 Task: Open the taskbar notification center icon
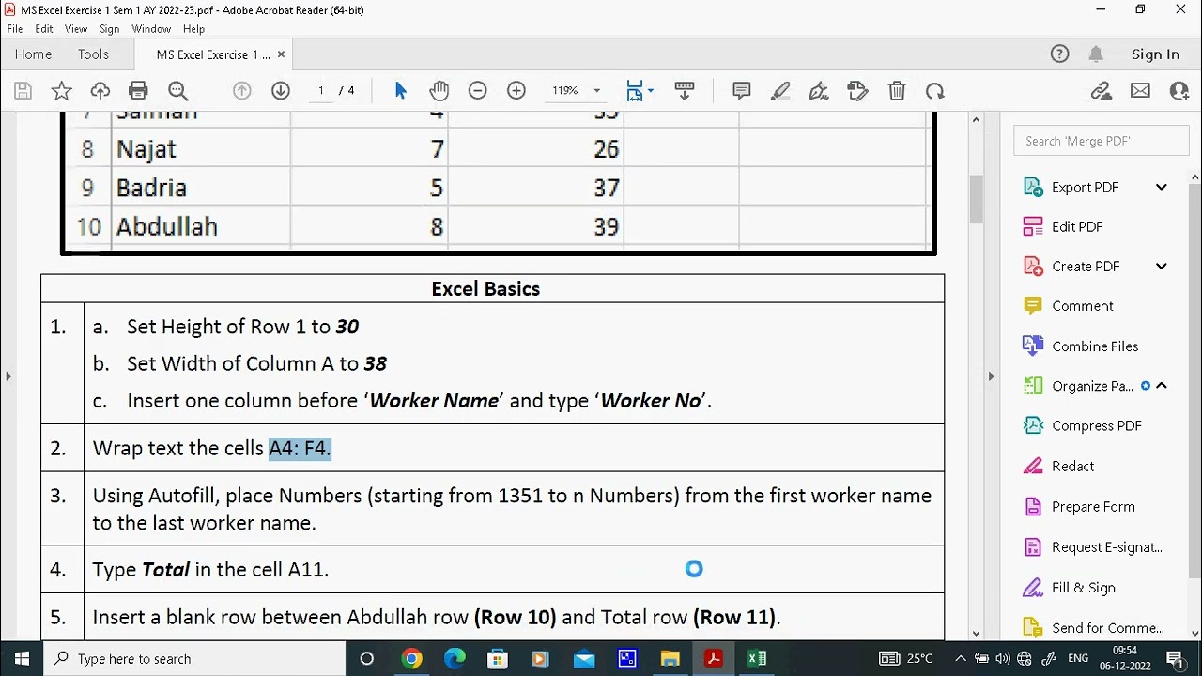pyautogui.click(x=1174, y=658)
